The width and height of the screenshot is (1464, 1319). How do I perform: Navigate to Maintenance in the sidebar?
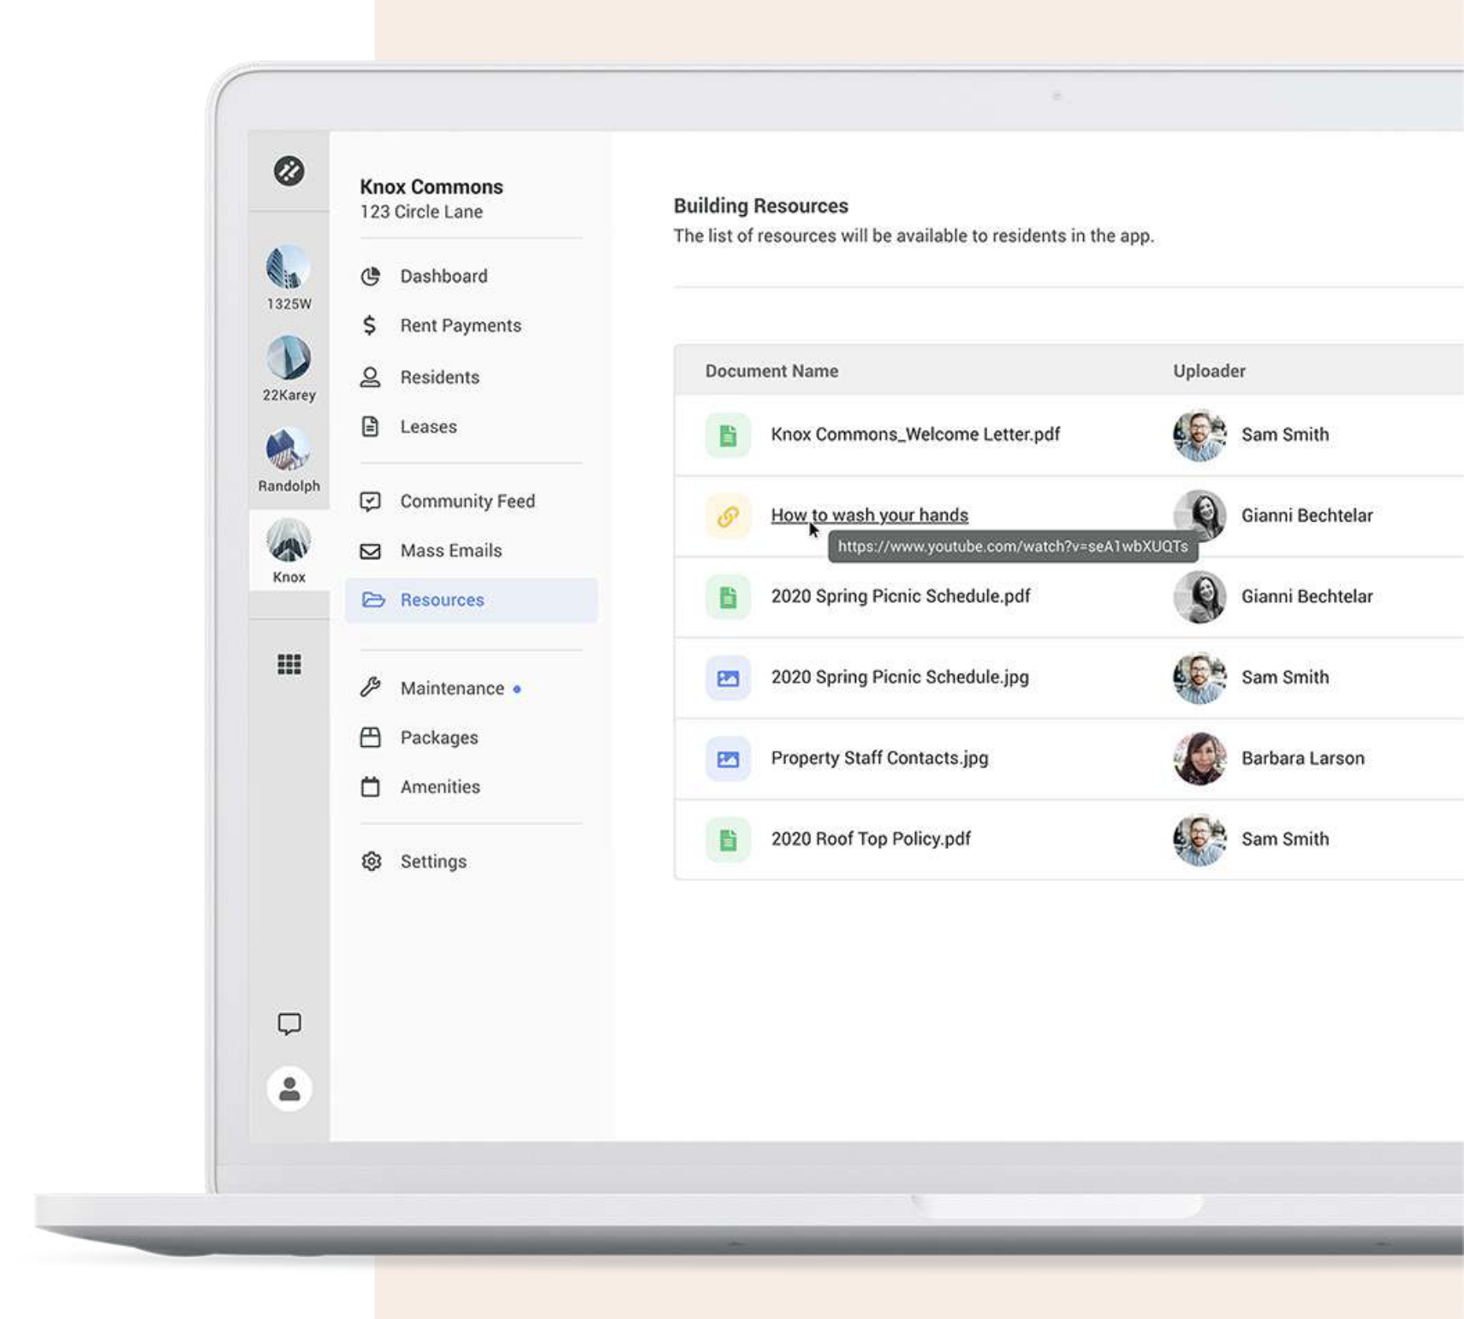click(451, 689)
